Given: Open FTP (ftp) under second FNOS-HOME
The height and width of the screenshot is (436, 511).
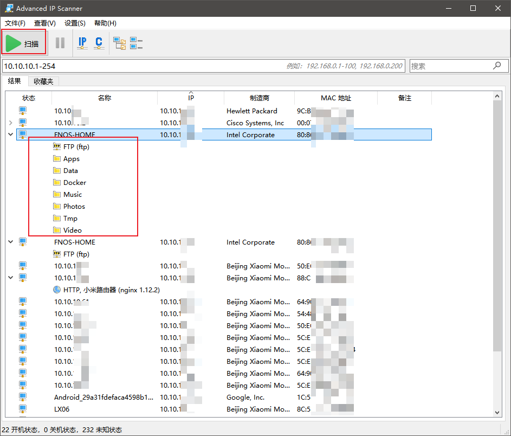Looking at the screenshot, I should [76, 254].
